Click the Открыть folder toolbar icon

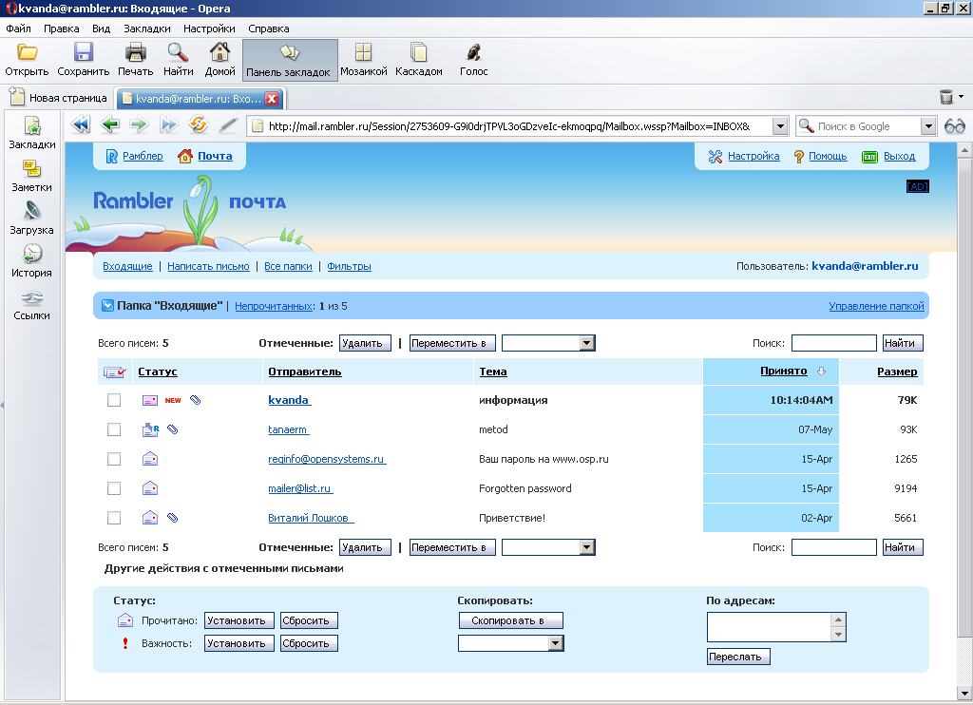click(x=27, y=52)
